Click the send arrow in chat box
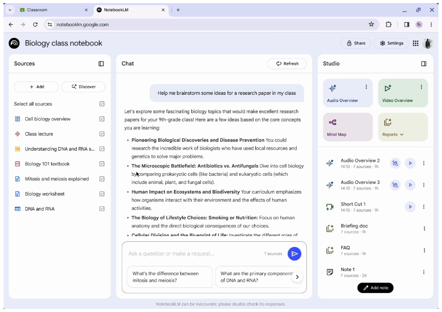The image size is (442, 312). (294, 254)
